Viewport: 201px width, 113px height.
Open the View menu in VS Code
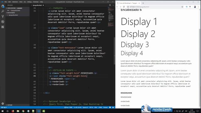(21, 2)
